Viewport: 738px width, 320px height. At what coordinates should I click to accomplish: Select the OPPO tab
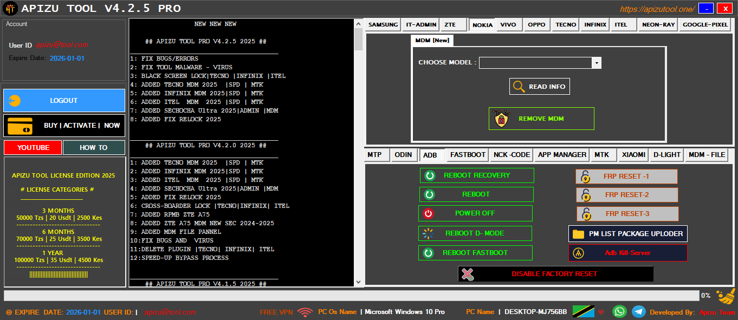[536, 25]
